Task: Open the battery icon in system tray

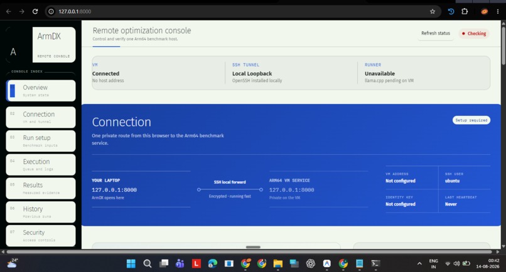Action: coord(466,264)
